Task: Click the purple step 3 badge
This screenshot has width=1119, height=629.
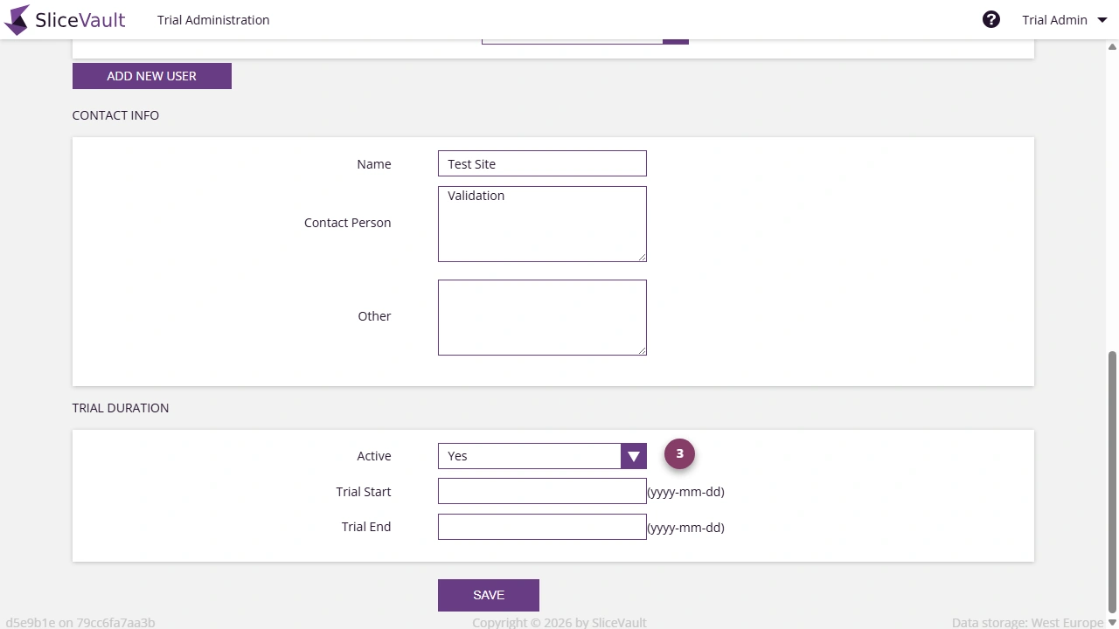Action: [679, 453]
